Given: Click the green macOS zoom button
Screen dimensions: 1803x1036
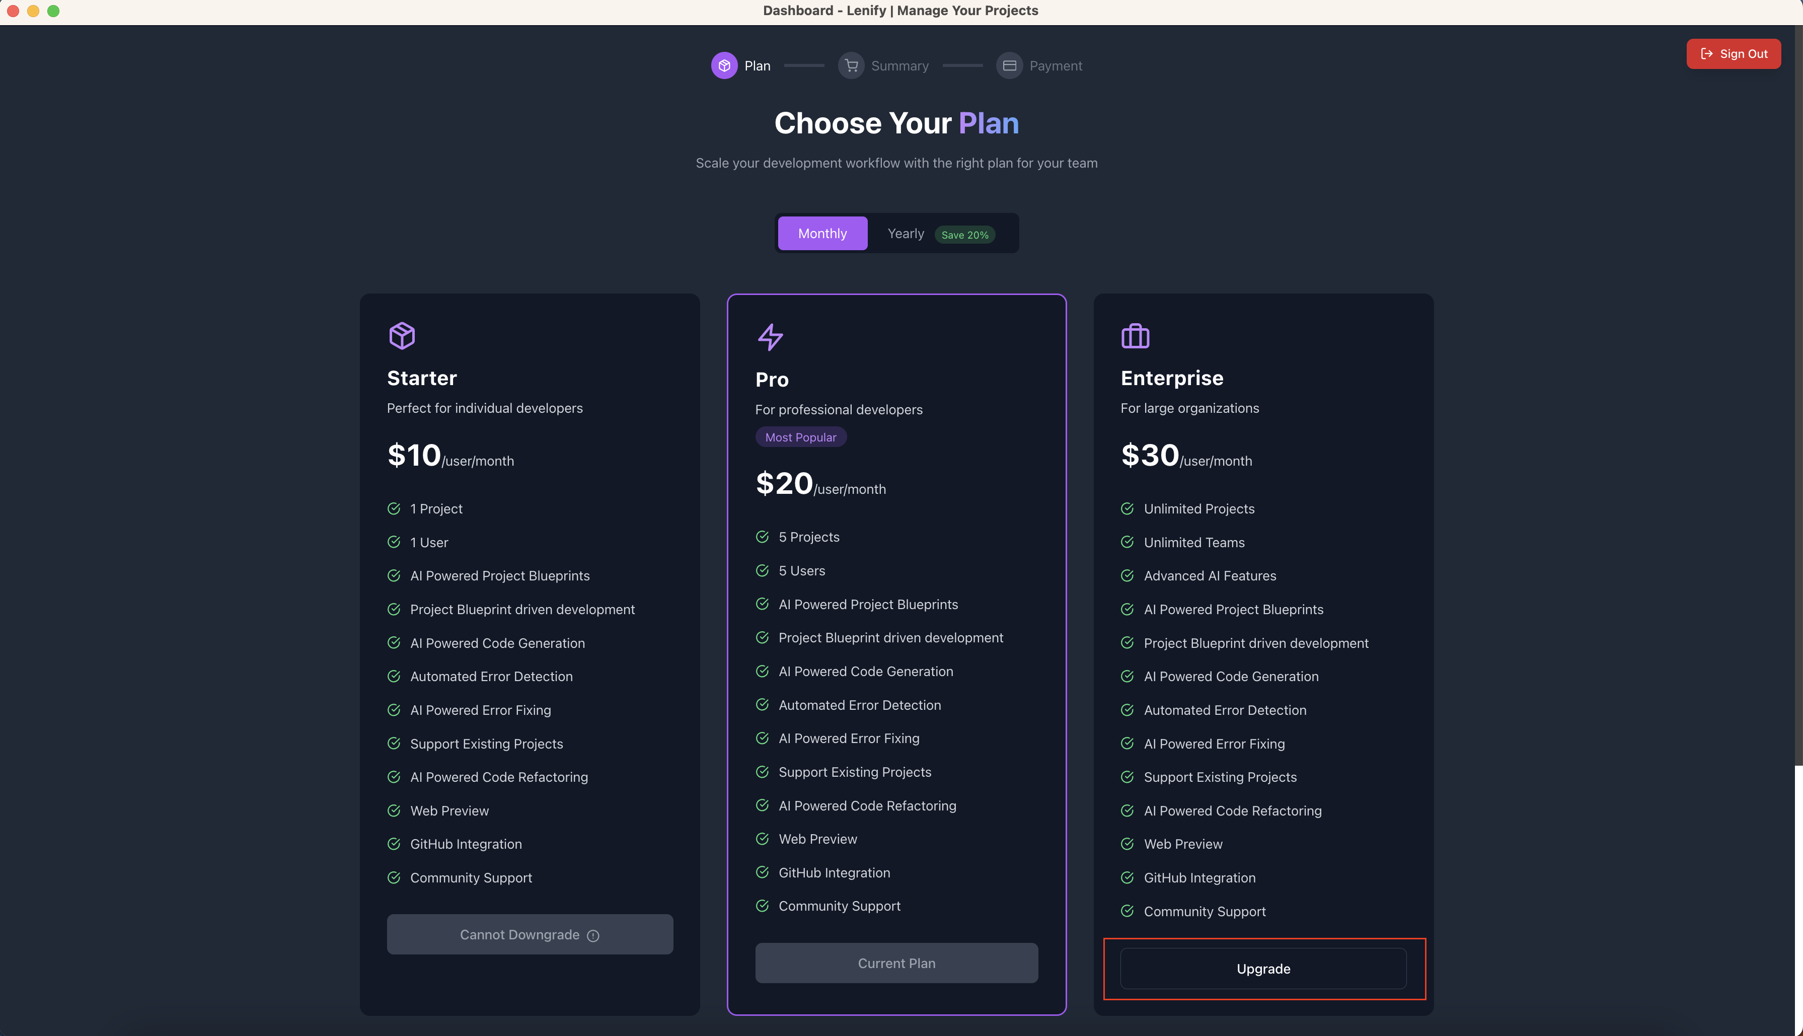Looking at the screenshot, I should pos(53,11).
